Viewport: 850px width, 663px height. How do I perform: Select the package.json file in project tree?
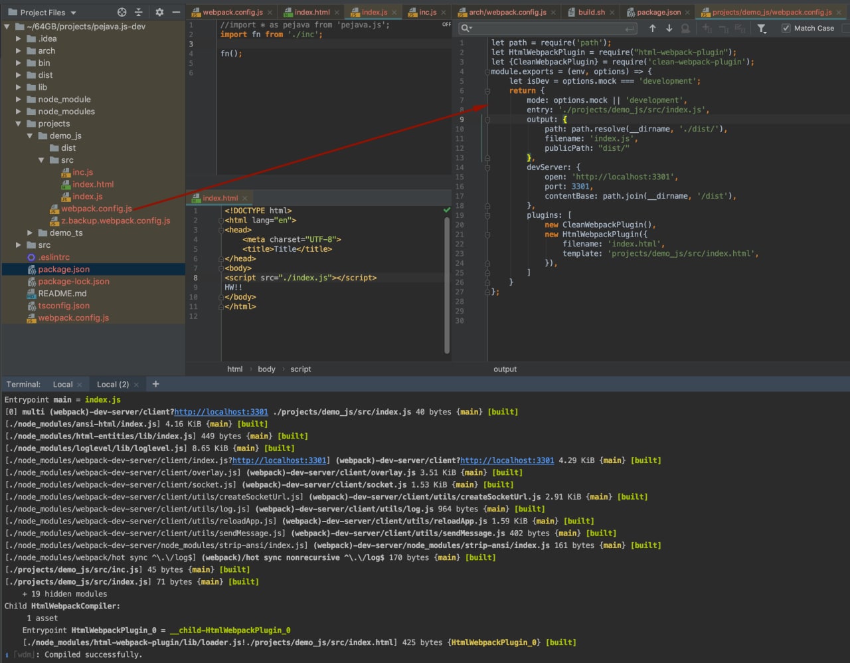(x=64, y=269)
